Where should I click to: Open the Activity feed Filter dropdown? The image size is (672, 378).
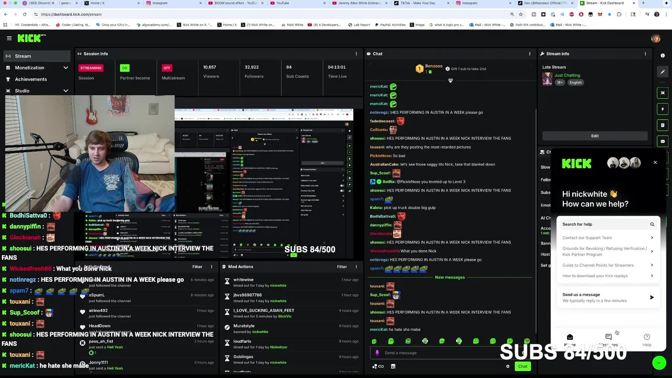pos(197,267)
